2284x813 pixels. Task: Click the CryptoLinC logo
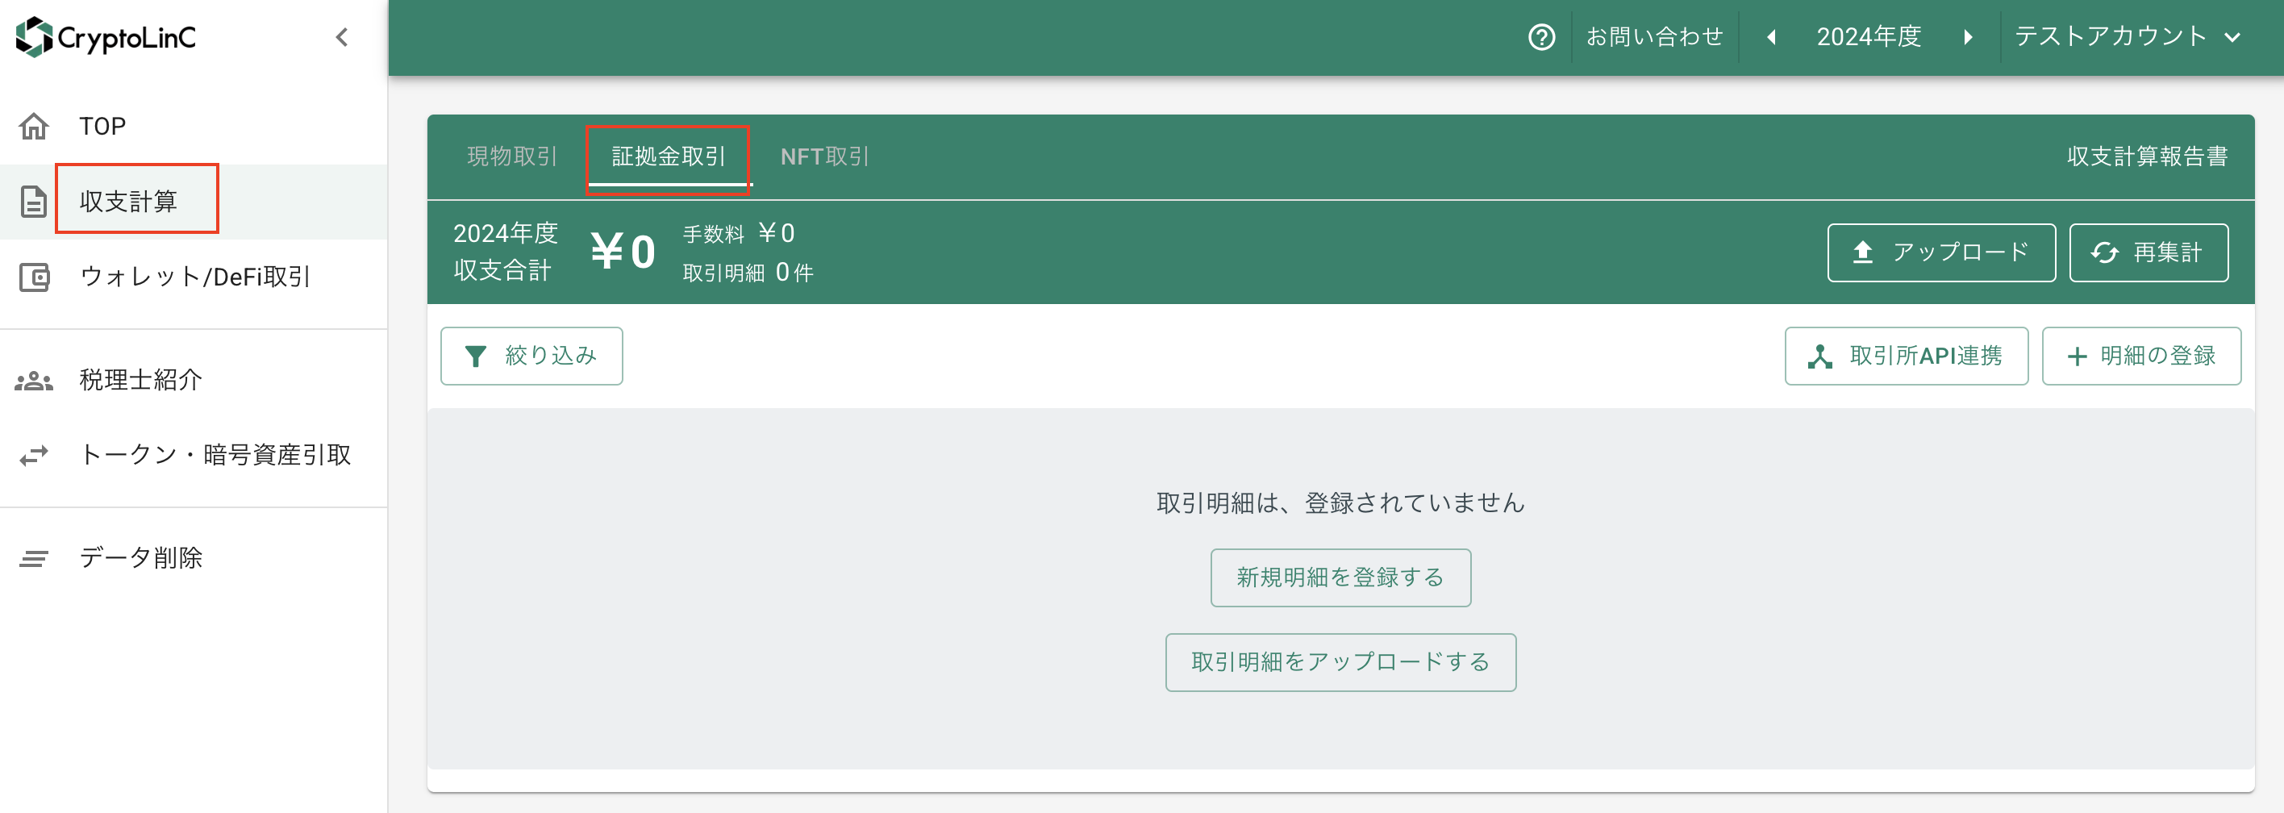pyautogui.click(x=106, y=37)
